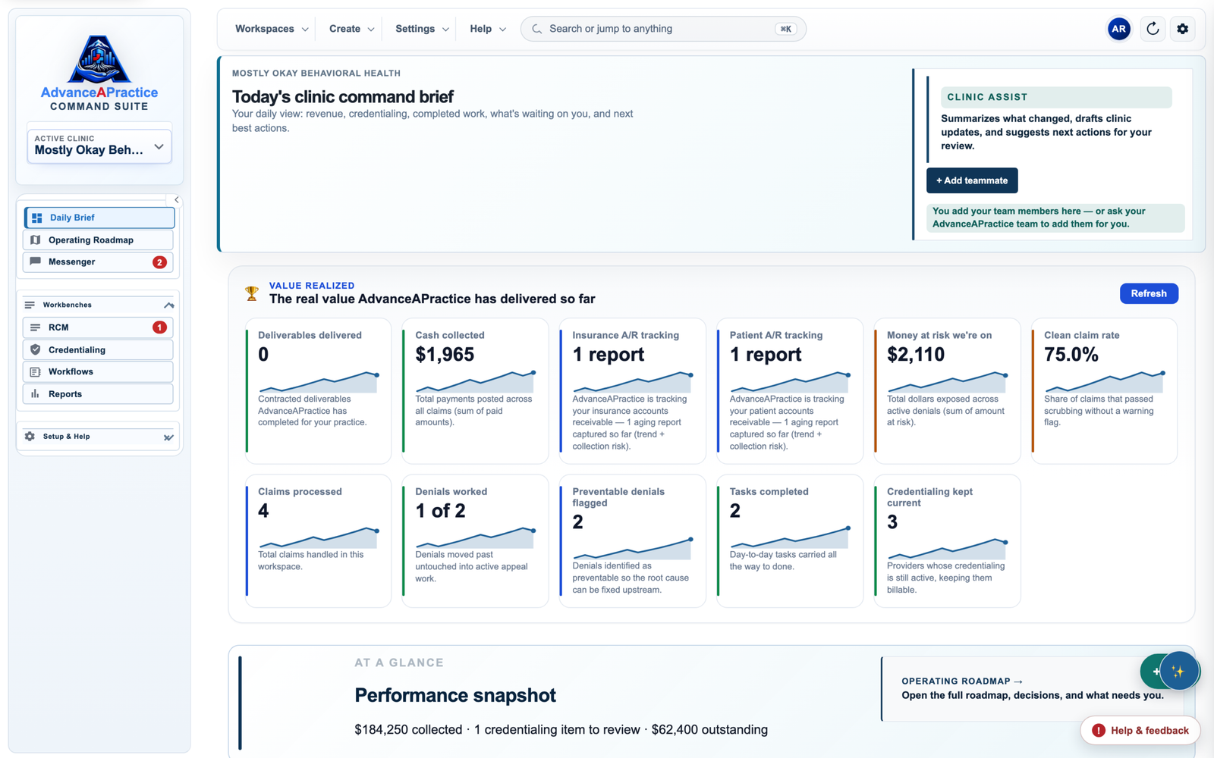Image resolution: width=1214 pixels, height=758 pixels.
Task: Click the Operating Roadmap map icon
Action: coord(35,240)
